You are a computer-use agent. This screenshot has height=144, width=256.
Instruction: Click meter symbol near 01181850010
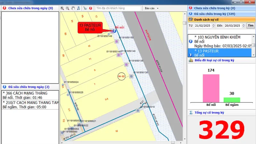pos(138,110)
